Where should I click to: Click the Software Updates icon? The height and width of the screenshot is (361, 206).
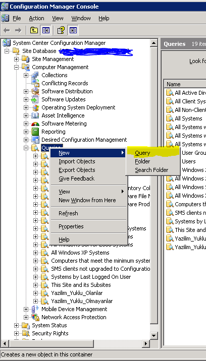(35, 99)
